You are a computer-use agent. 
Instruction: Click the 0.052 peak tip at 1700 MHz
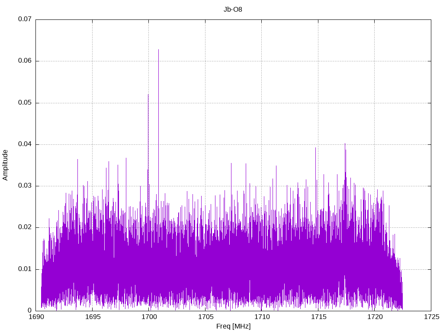pyautogui.click(x=148, y=95)
